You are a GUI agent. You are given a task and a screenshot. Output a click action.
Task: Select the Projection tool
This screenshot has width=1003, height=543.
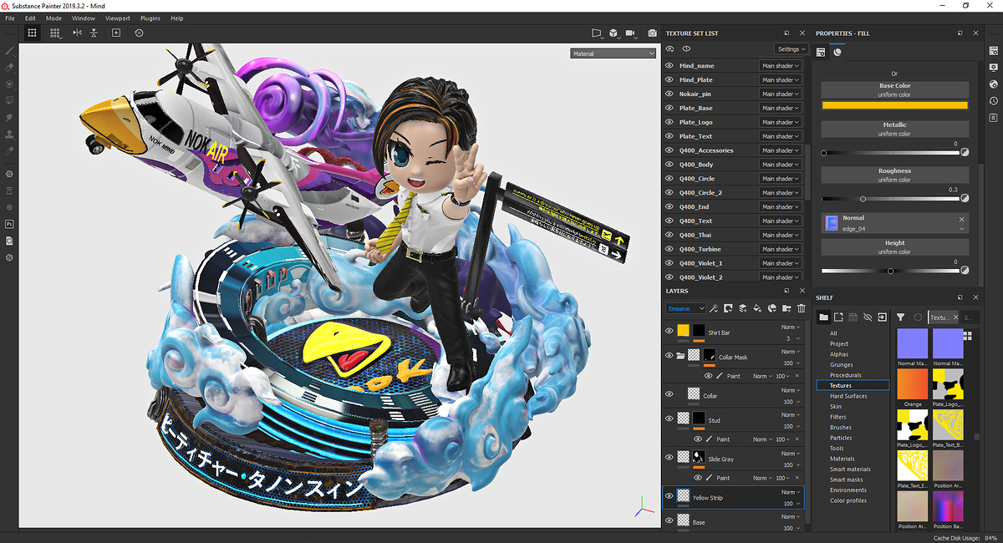pos(9,84)
